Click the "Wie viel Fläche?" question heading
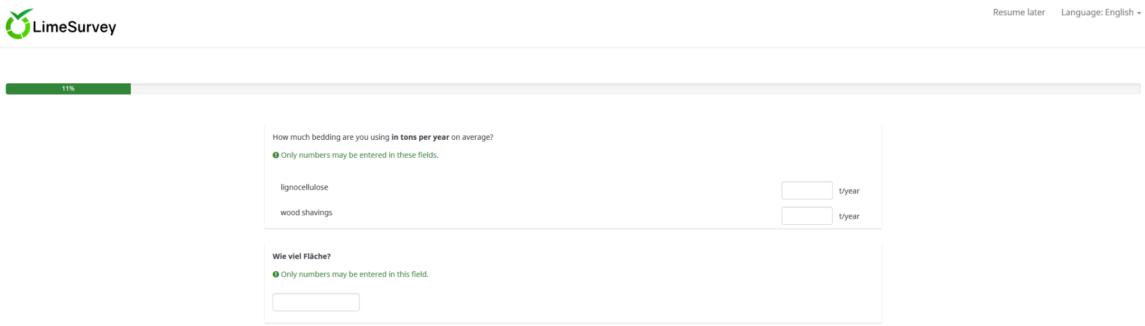Image resolution: width=1145 pixels, height=326 pixels. click(301, 256)
